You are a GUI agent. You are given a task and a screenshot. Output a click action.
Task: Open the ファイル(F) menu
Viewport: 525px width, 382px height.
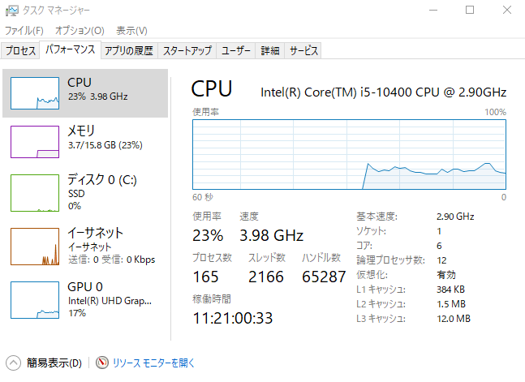pos(24,30)
